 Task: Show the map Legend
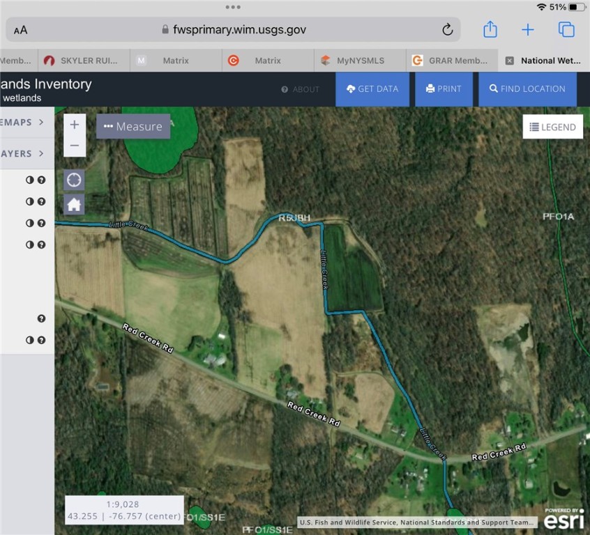pos(552,127)
